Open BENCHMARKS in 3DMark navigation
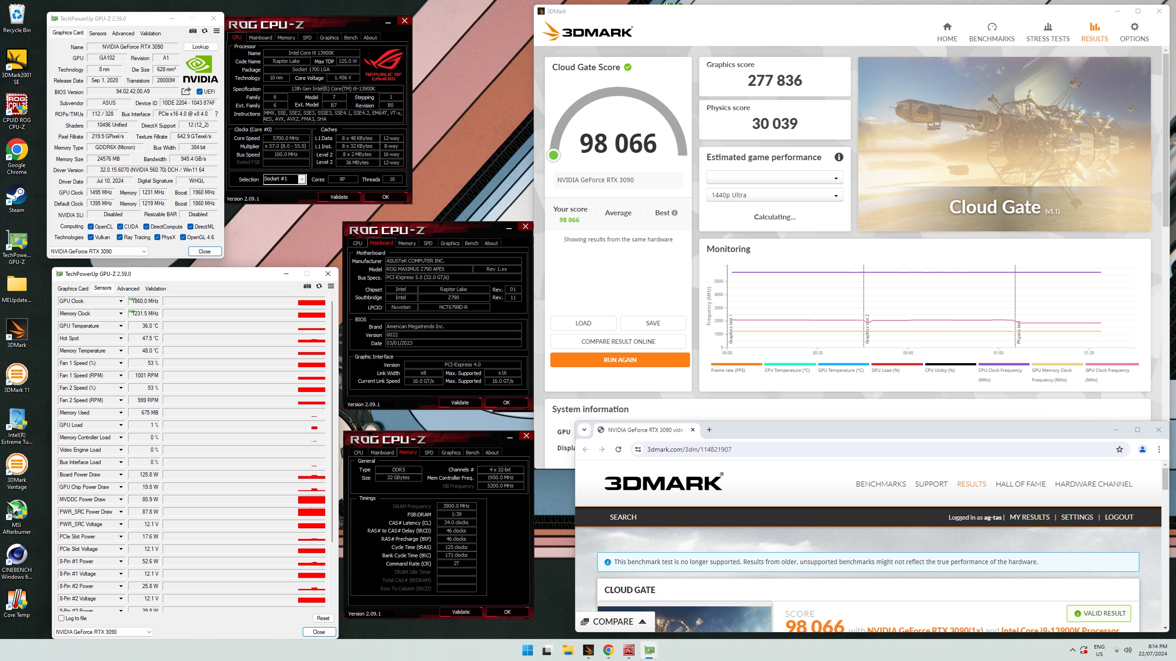1176x661 pixels. (x=991, y=32)
